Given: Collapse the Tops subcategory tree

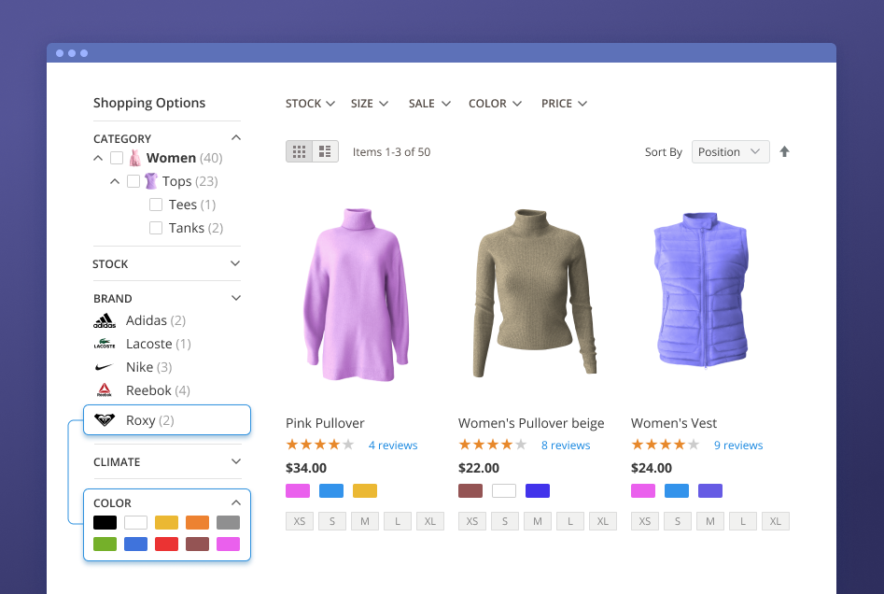Looking at the screenshot, I should pyautogui.click(x=115, y=181).
